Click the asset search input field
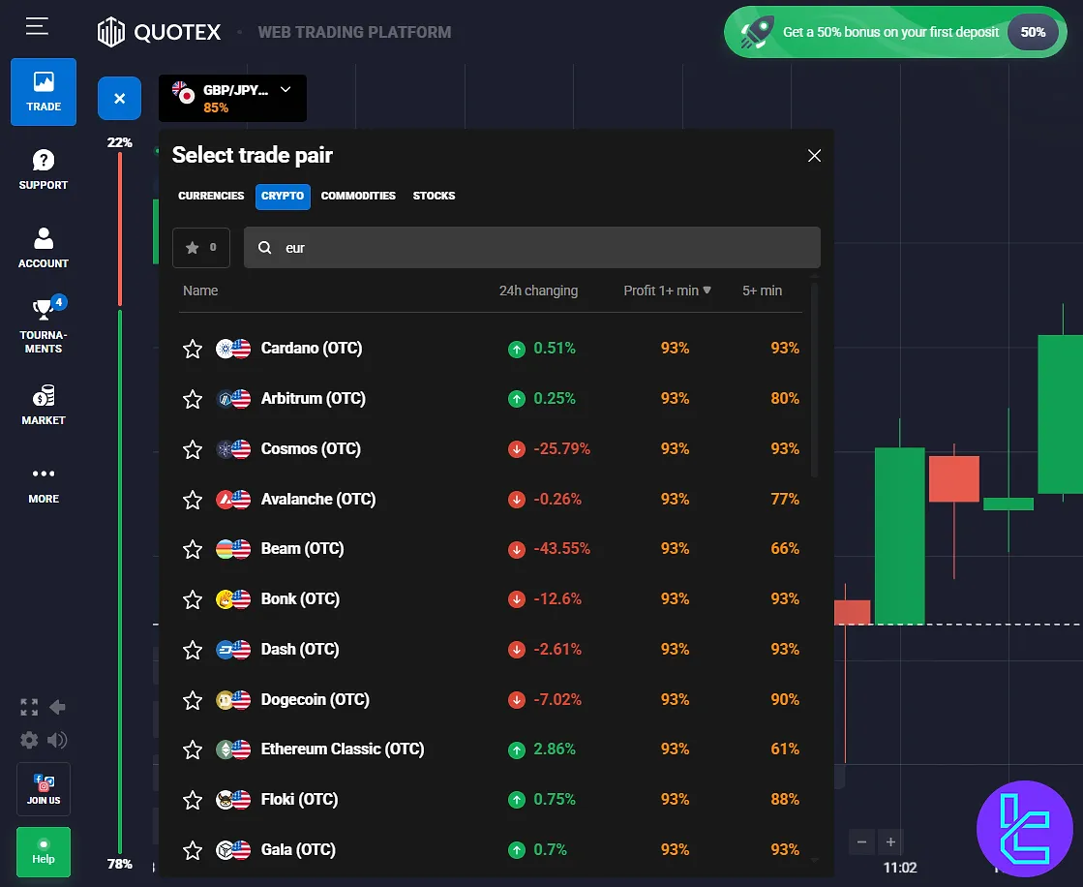 tap(532, 247)
